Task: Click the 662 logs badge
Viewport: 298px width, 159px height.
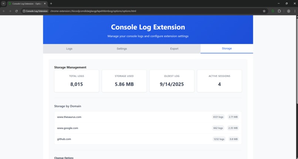Action: point(218,128)
